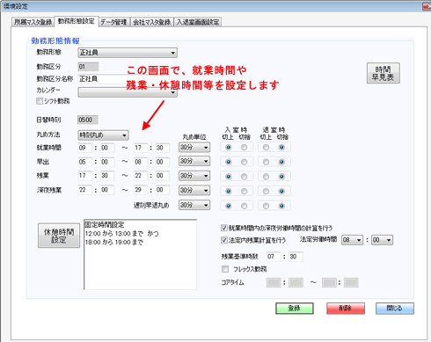The width and height of the screenshot is (431, 342).
Task: Select 退室時 切上 radio for 早出
Action: click(x=266, y=162)
